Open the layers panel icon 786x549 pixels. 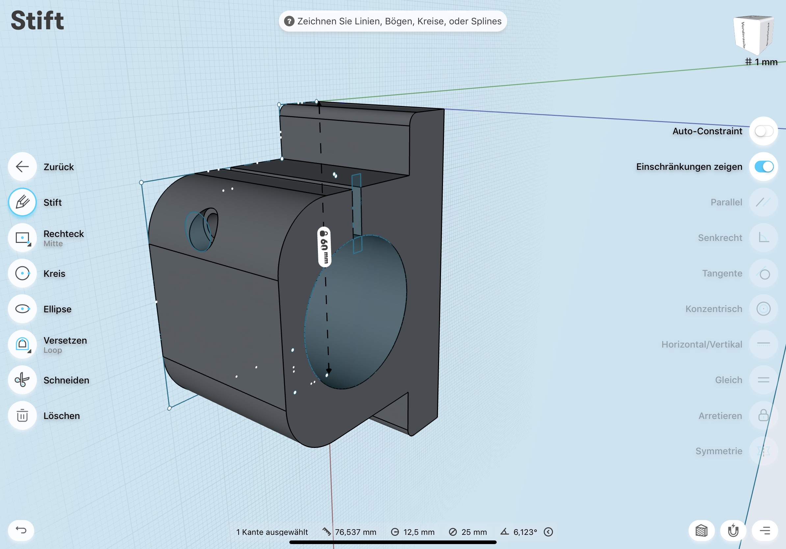[701, 531]
